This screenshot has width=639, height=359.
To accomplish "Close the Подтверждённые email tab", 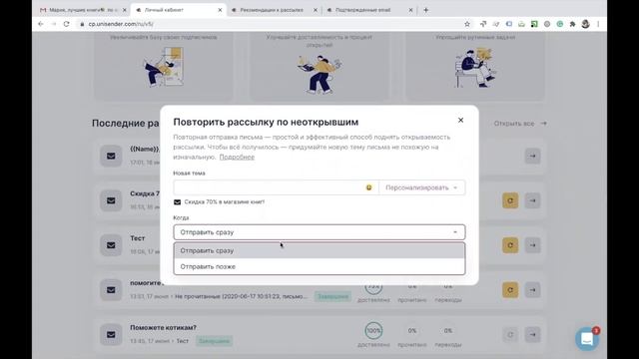I will coord(410,10).
